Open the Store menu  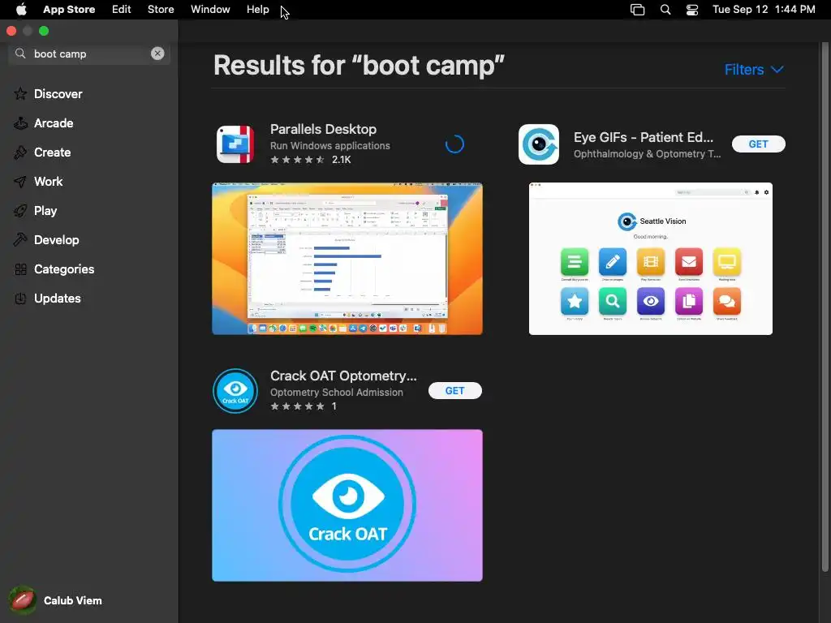(161, 10)
